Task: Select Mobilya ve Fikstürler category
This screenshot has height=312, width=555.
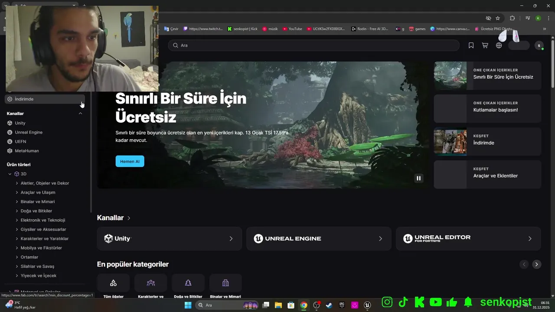Action: coord(41,248)
